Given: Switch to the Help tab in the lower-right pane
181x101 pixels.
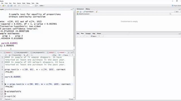Looking at the screenshot, I should coord(94,34).
